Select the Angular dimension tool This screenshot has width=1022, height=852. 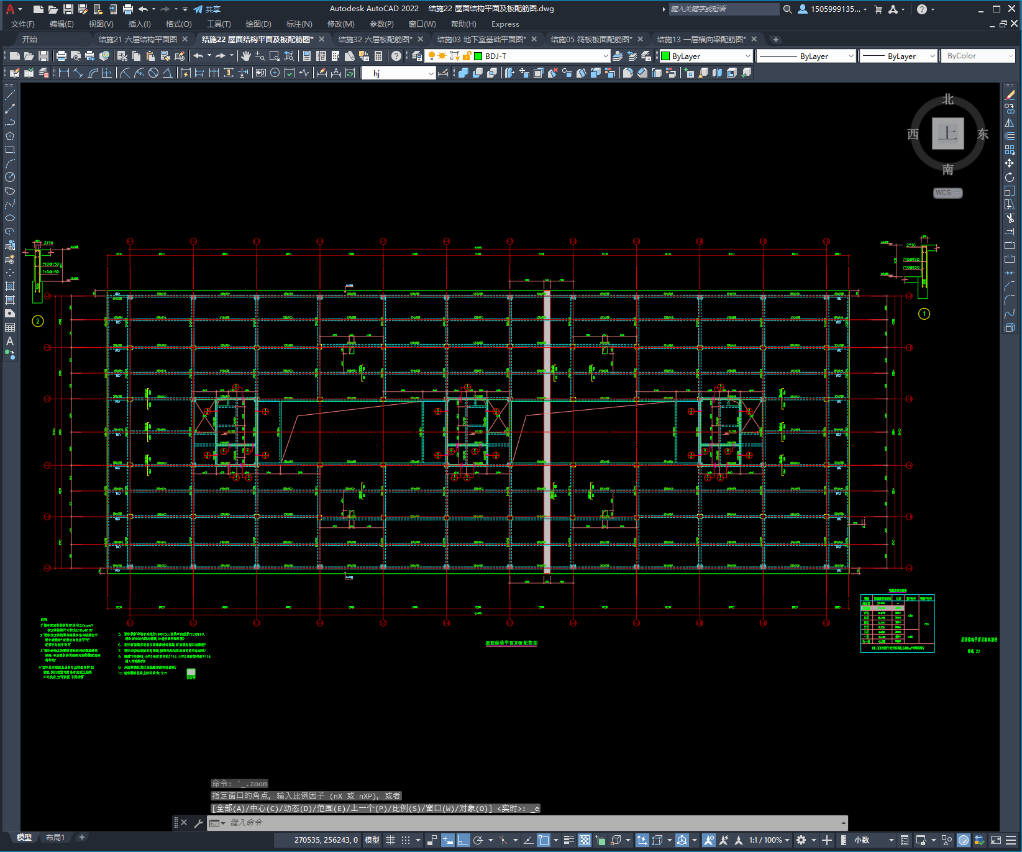click(x=167, y=73)
